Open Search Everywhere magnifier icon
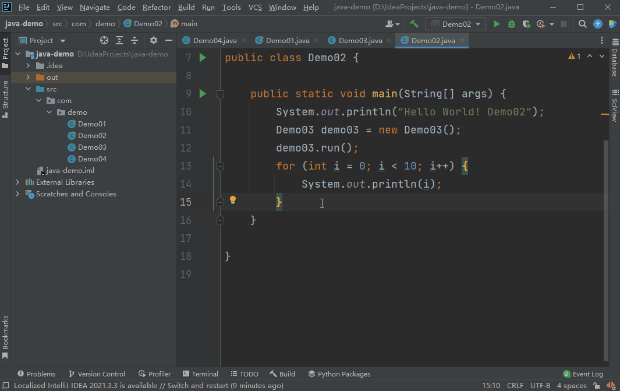Screen dimensions: 620x391 [x=583, y=24]
